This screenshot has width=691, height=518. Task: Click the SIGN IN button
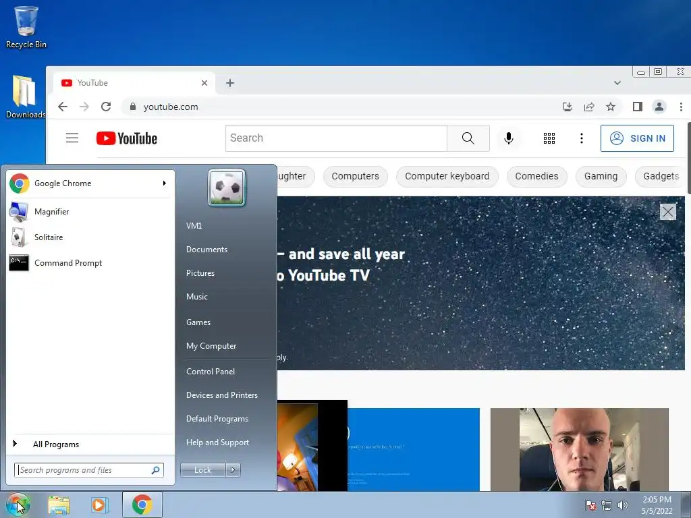click(637, 138)
